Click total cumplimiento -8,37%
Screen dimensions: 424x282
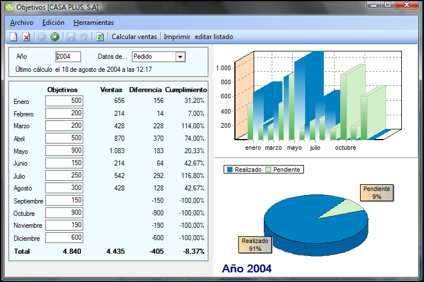click(x=194, y=251)
